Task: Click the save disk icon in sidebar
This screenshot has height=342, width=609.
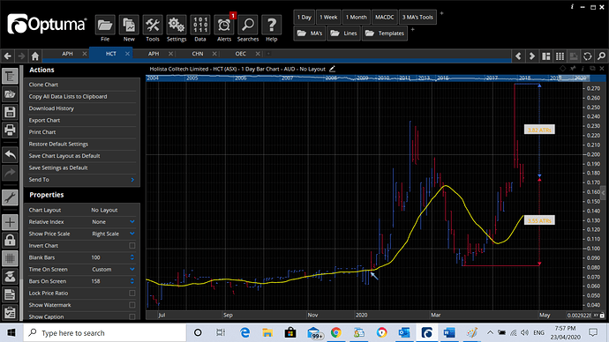Action: coord(10,112)
